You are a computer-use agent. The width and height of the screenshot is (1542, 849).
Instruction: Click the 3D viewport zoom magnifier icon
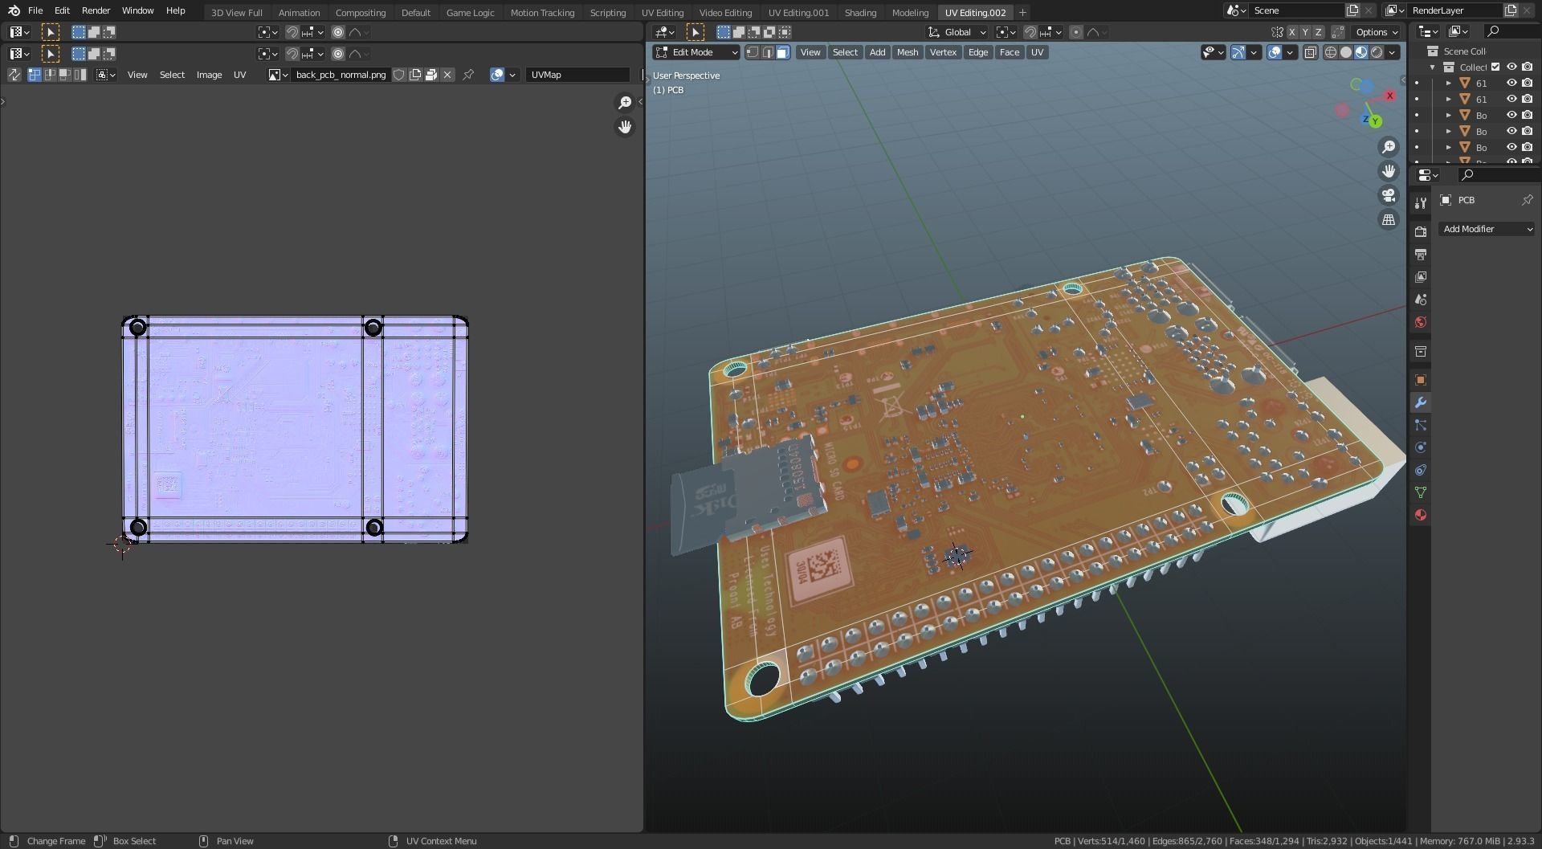[x=1389, y=147]
